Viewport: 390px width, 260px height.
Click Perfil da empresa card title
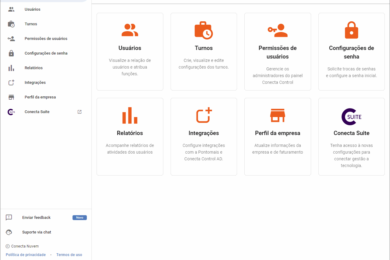tap(278, 133)
